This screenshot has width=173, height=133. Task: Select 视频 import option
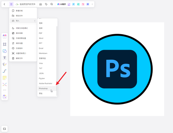tap(47, 23)
